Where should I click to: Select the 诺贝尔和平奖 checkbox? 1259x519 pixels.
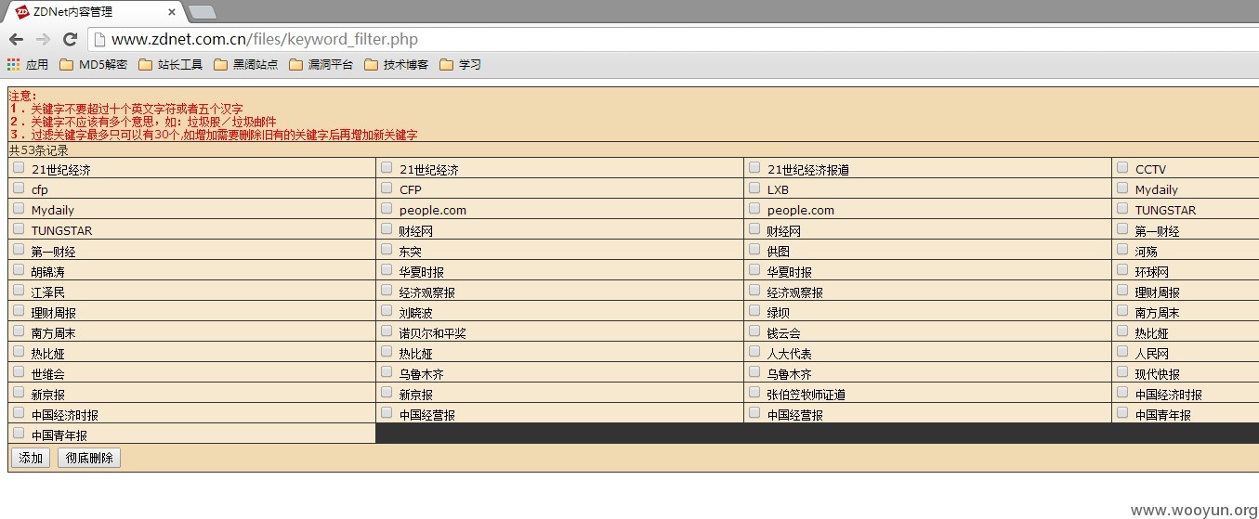tap(387, 331)
